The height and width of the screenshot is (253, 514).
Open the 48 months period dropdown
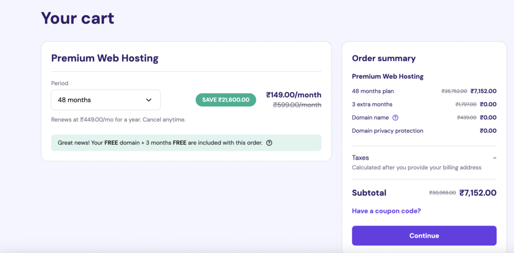coord(105,100)
